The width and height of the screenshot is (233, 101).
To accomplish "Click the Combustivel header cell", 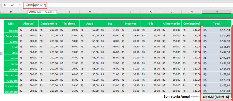I will pyautogui.click(x=192, y=24).
